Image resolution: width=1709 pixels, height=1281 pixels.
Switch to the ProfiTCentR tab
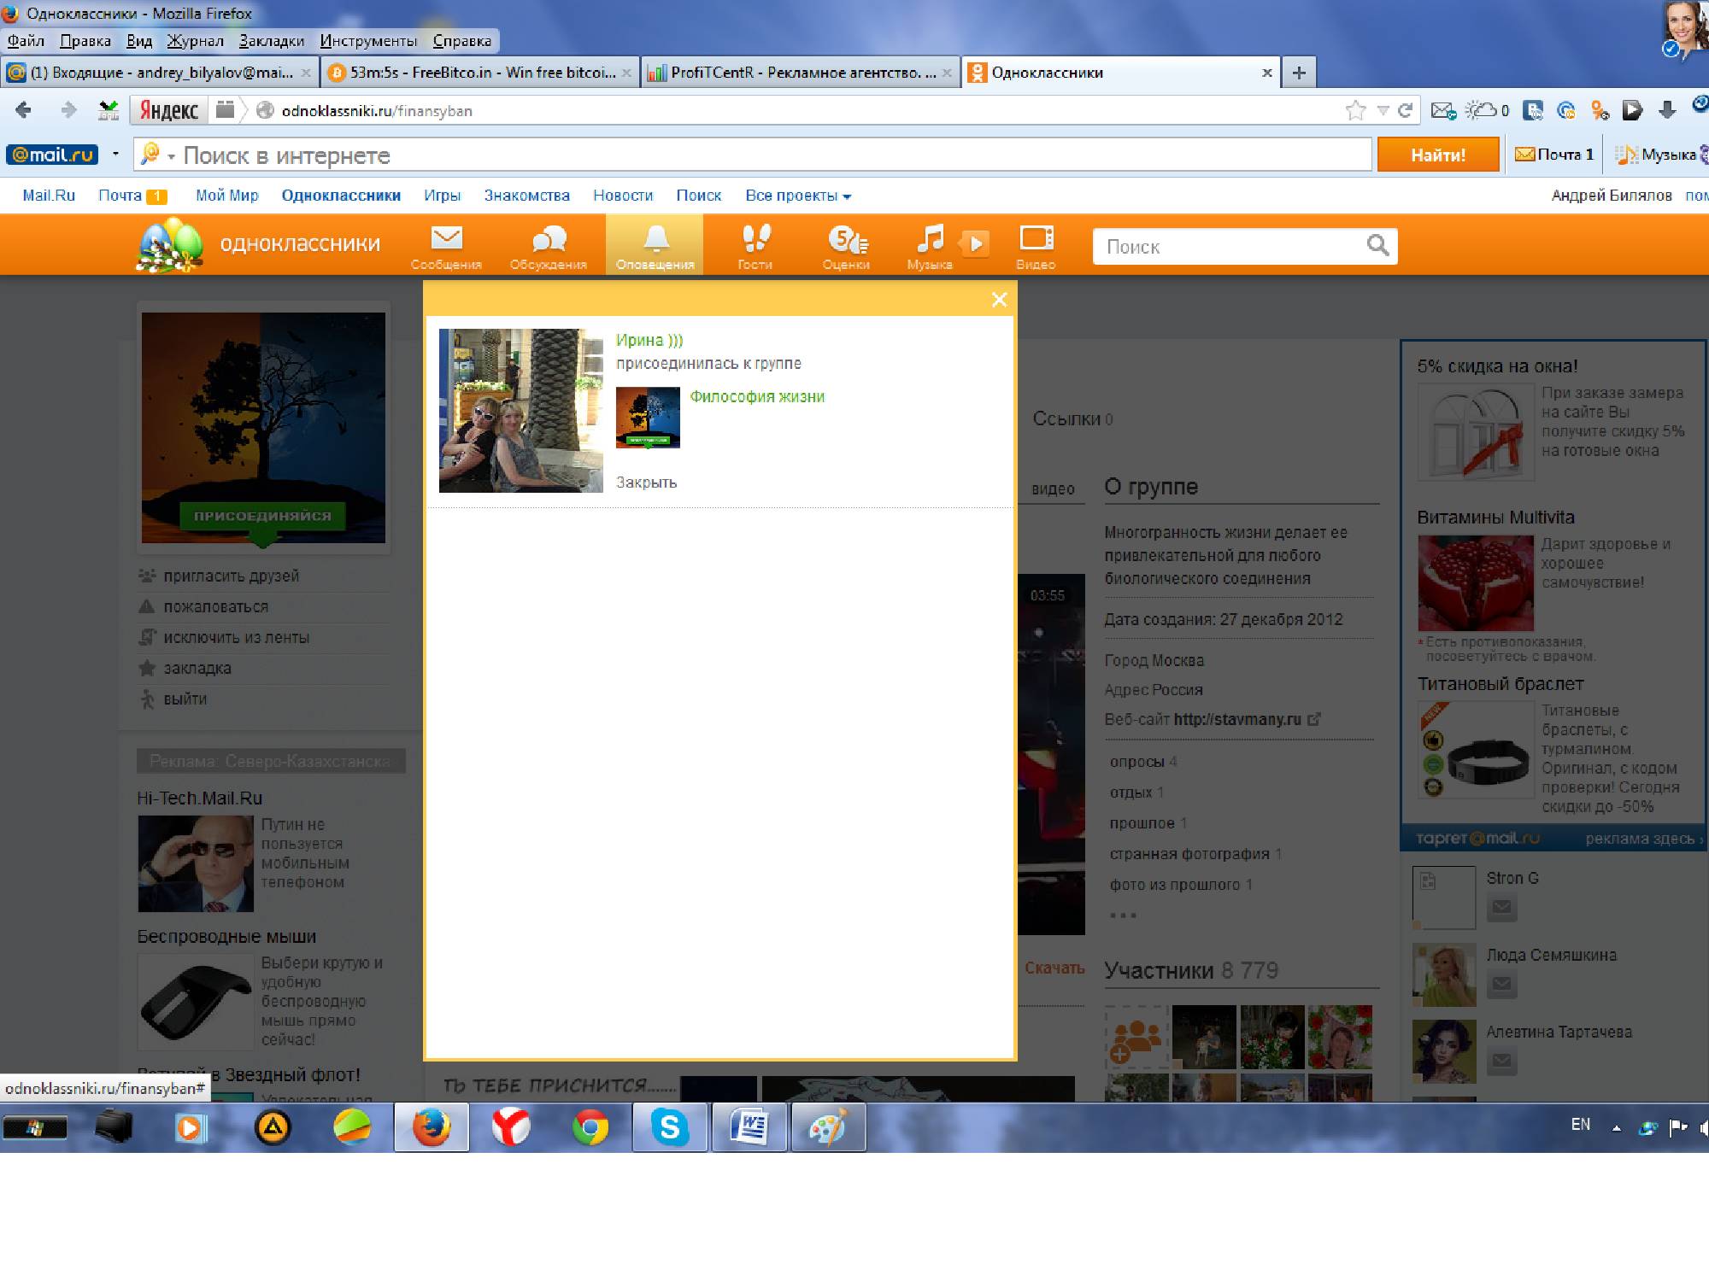(802, 73)
